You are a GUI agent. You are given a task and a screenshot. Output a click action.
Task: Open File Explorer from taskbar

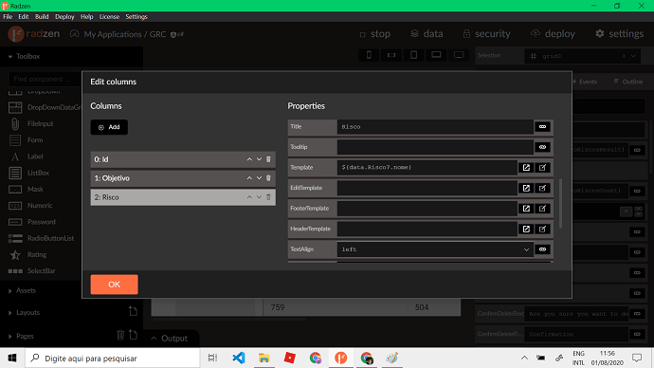click(x=264, y=358)
